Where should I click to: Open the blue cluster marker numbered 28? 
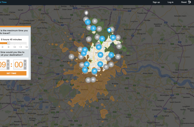coord(94,71)
